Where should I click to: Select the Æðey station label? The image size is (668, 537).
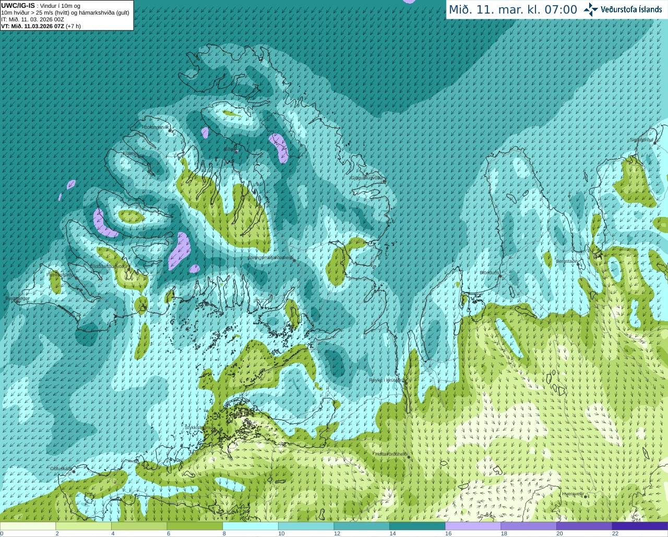(x=230, y=149)
